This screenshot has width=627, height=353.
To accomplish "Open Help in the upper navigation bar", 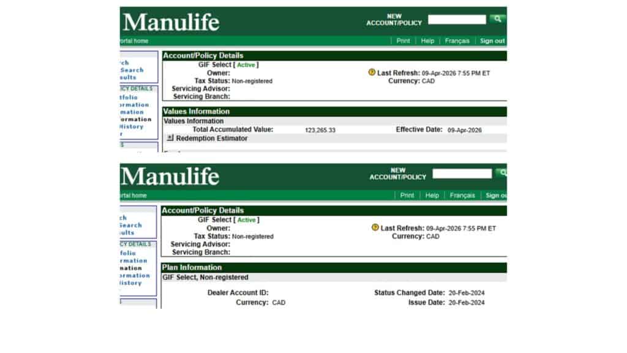I will [x=427, y=41].
